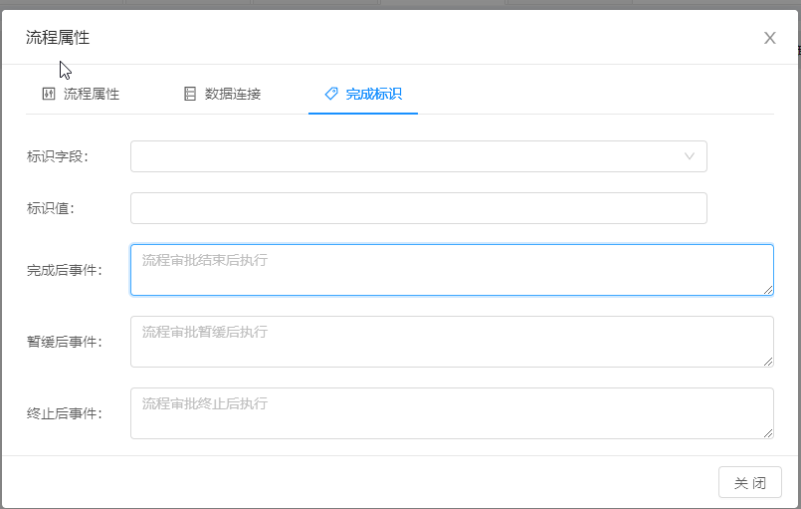Click the 数据连接 tab database icon
Viewport: 801px width, 509px height.
(189, 94)
